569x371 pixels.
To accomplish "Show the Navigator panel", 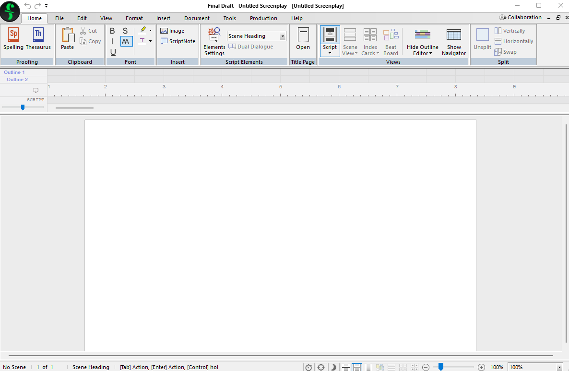I will (453, 41).
